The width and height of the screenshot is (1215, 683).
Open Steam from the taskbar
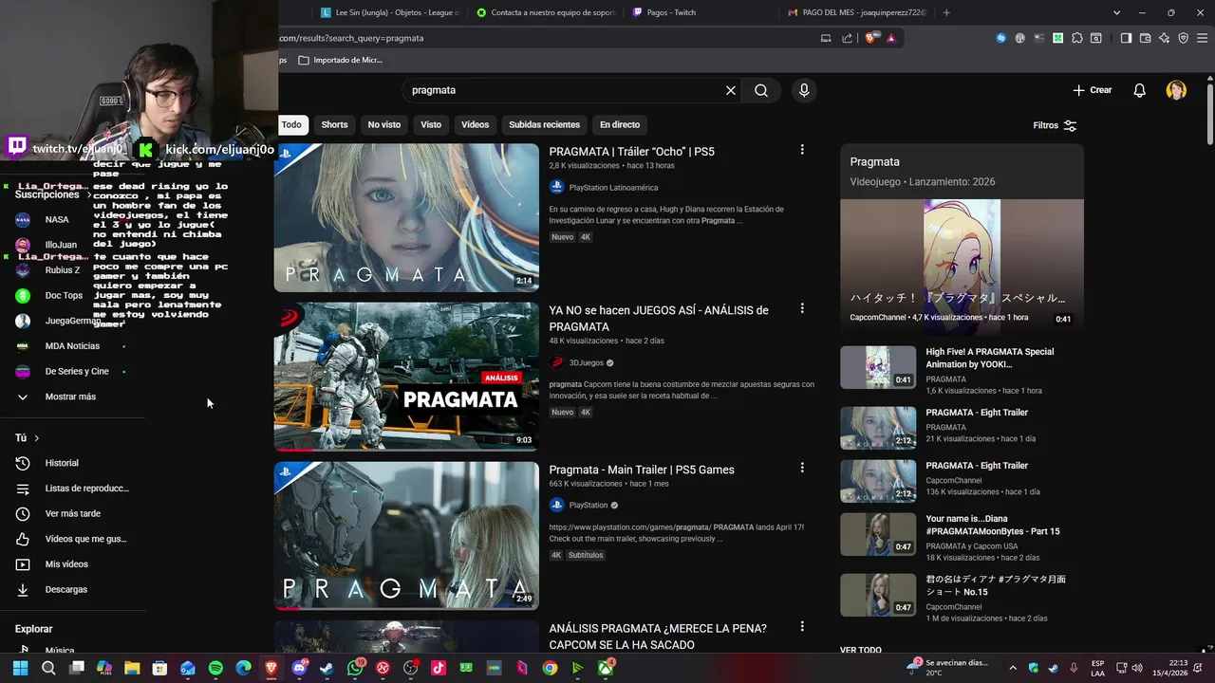click(x=327, y=668)
